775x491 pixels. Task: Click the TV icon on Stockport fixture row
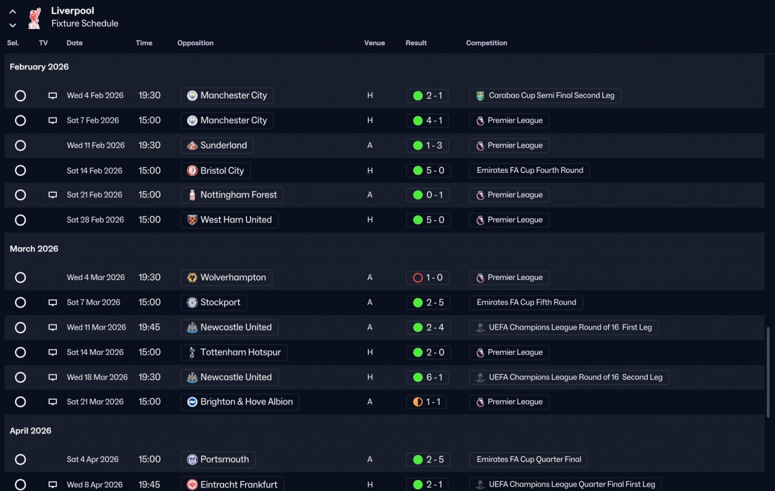tap(53, 302)
